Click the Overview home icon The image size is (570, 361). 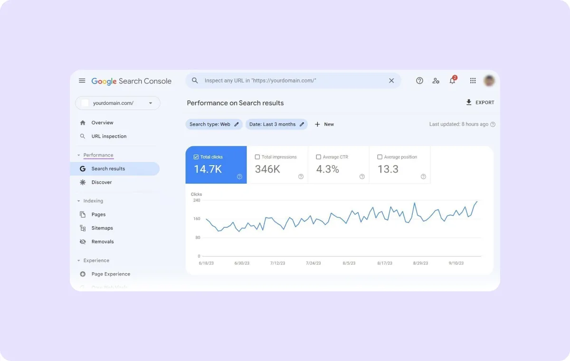tap(83, 122)
